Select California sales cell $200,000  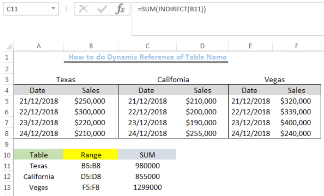pyautogui.click(x=201, y=112)
